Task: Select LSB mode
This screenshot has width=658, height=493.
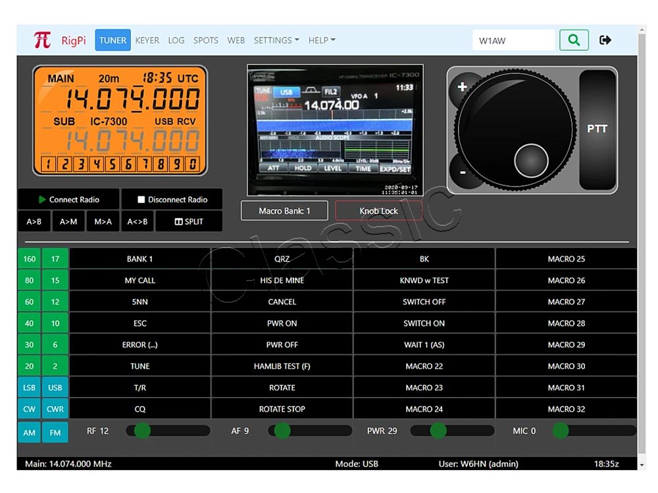Action: pyautogui.click(x=29, y=388)
